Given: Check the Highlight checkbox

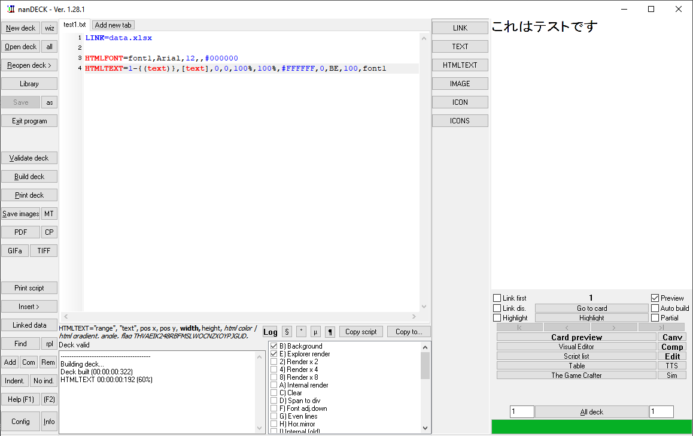Looking at the screenshot, I should pos(497,318).
